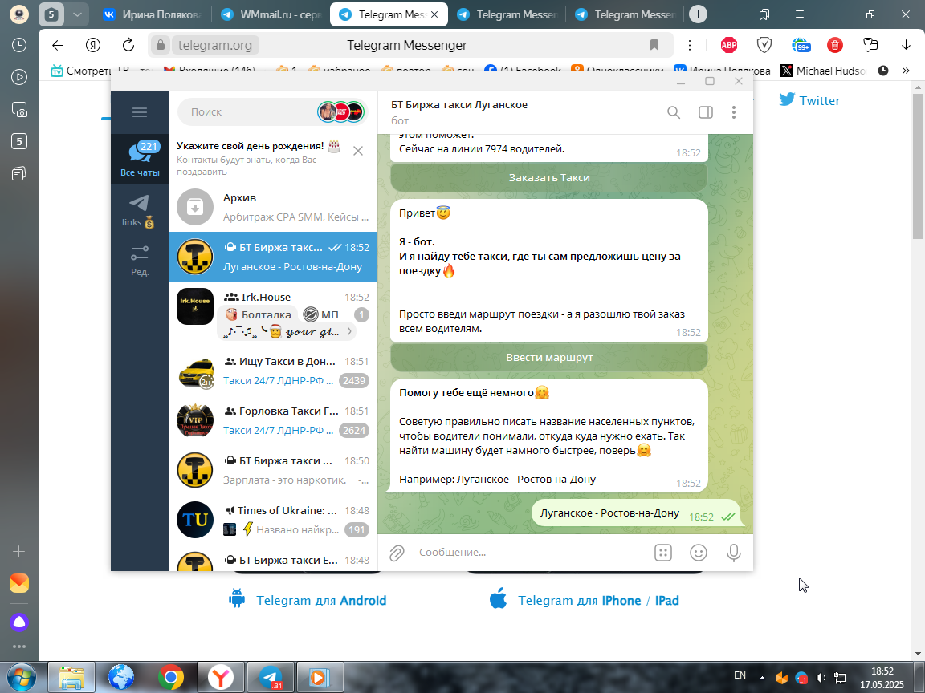The width and height of the screenshot is (925, 693).
Task: Open browser downloads arrow icon
Action: 906,46
